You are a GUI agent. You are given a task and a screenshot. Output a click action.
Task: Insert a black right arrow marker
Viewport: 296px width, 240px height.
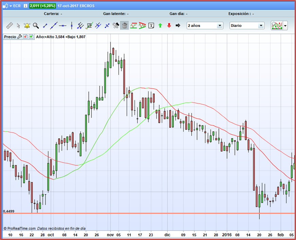(x=178, y=25)
